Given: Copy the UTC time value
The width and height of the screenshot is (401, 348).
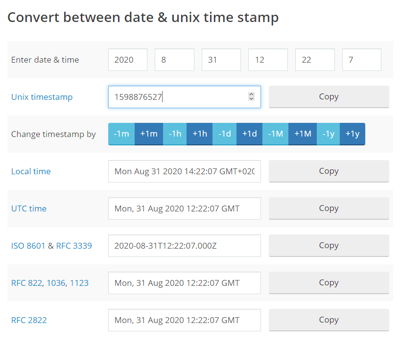Looking at the screenshot, I should 329,208.
